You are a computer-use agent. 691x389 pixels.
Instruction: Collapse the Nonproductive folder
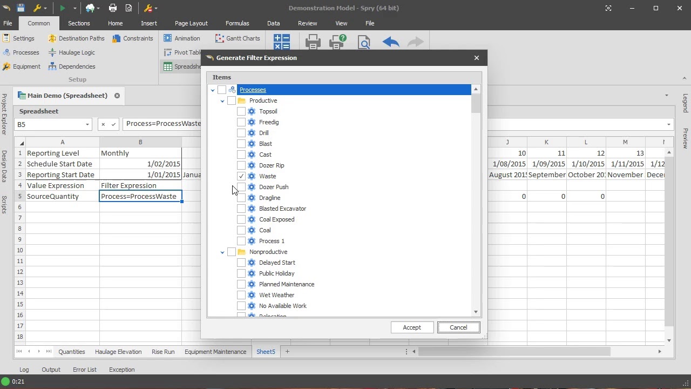[x=222, y=252]
